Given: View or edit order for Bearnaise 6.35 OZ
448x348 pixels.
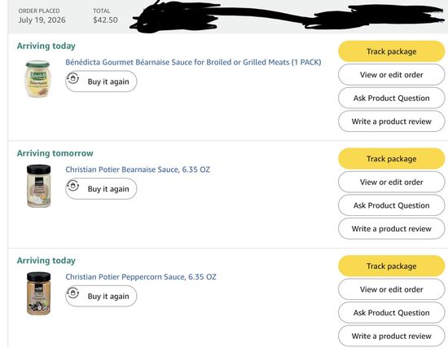Looking at the screenshot, I should coord(392,182).
